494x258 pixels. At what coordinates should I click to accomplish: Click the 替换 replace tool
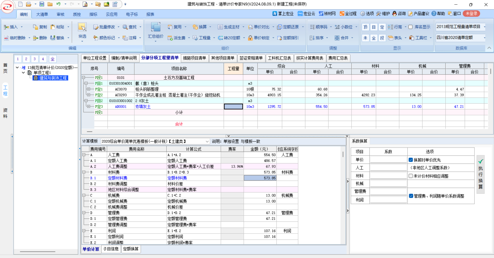pyautogui.click(x=57, y=38)
